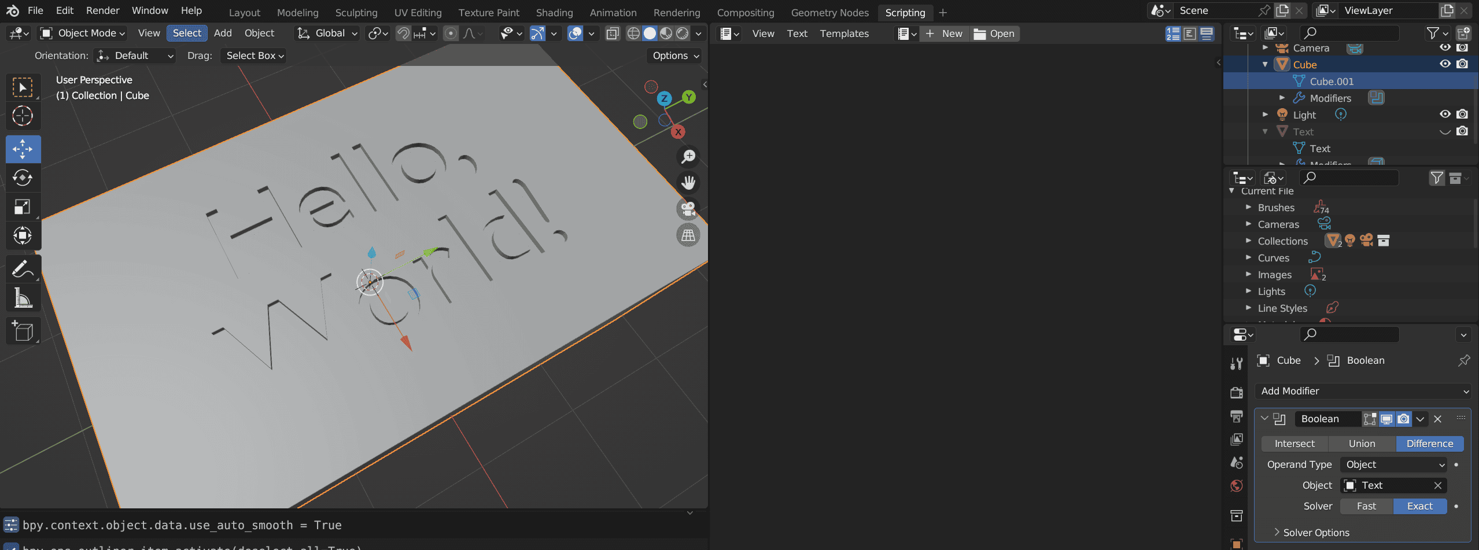Open the World properties tab

(x=1237, y=486)
